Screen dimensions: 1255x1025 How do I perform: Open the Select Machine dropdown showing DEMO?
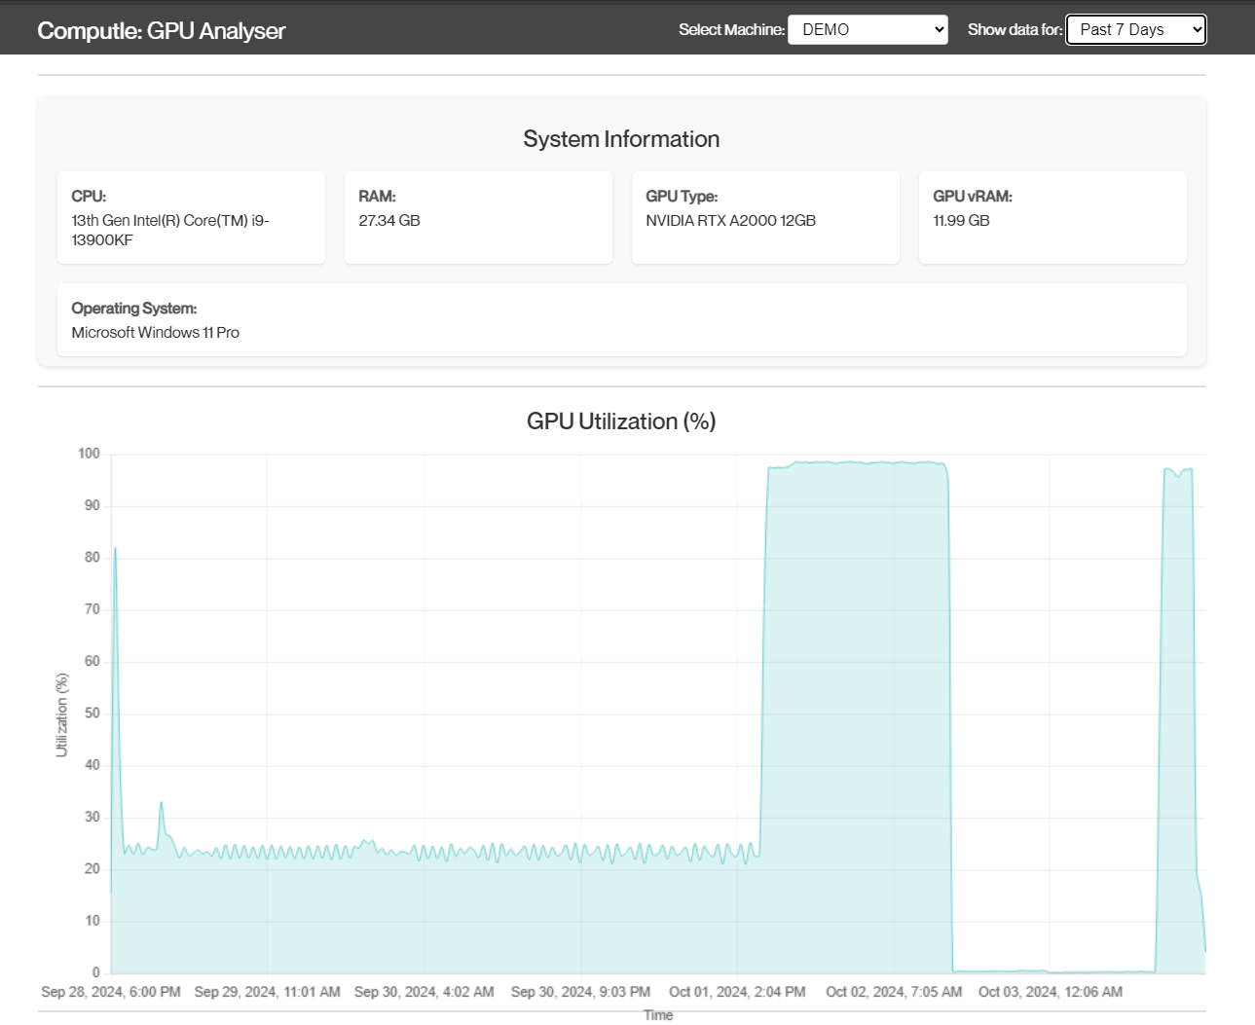[867, 29]
